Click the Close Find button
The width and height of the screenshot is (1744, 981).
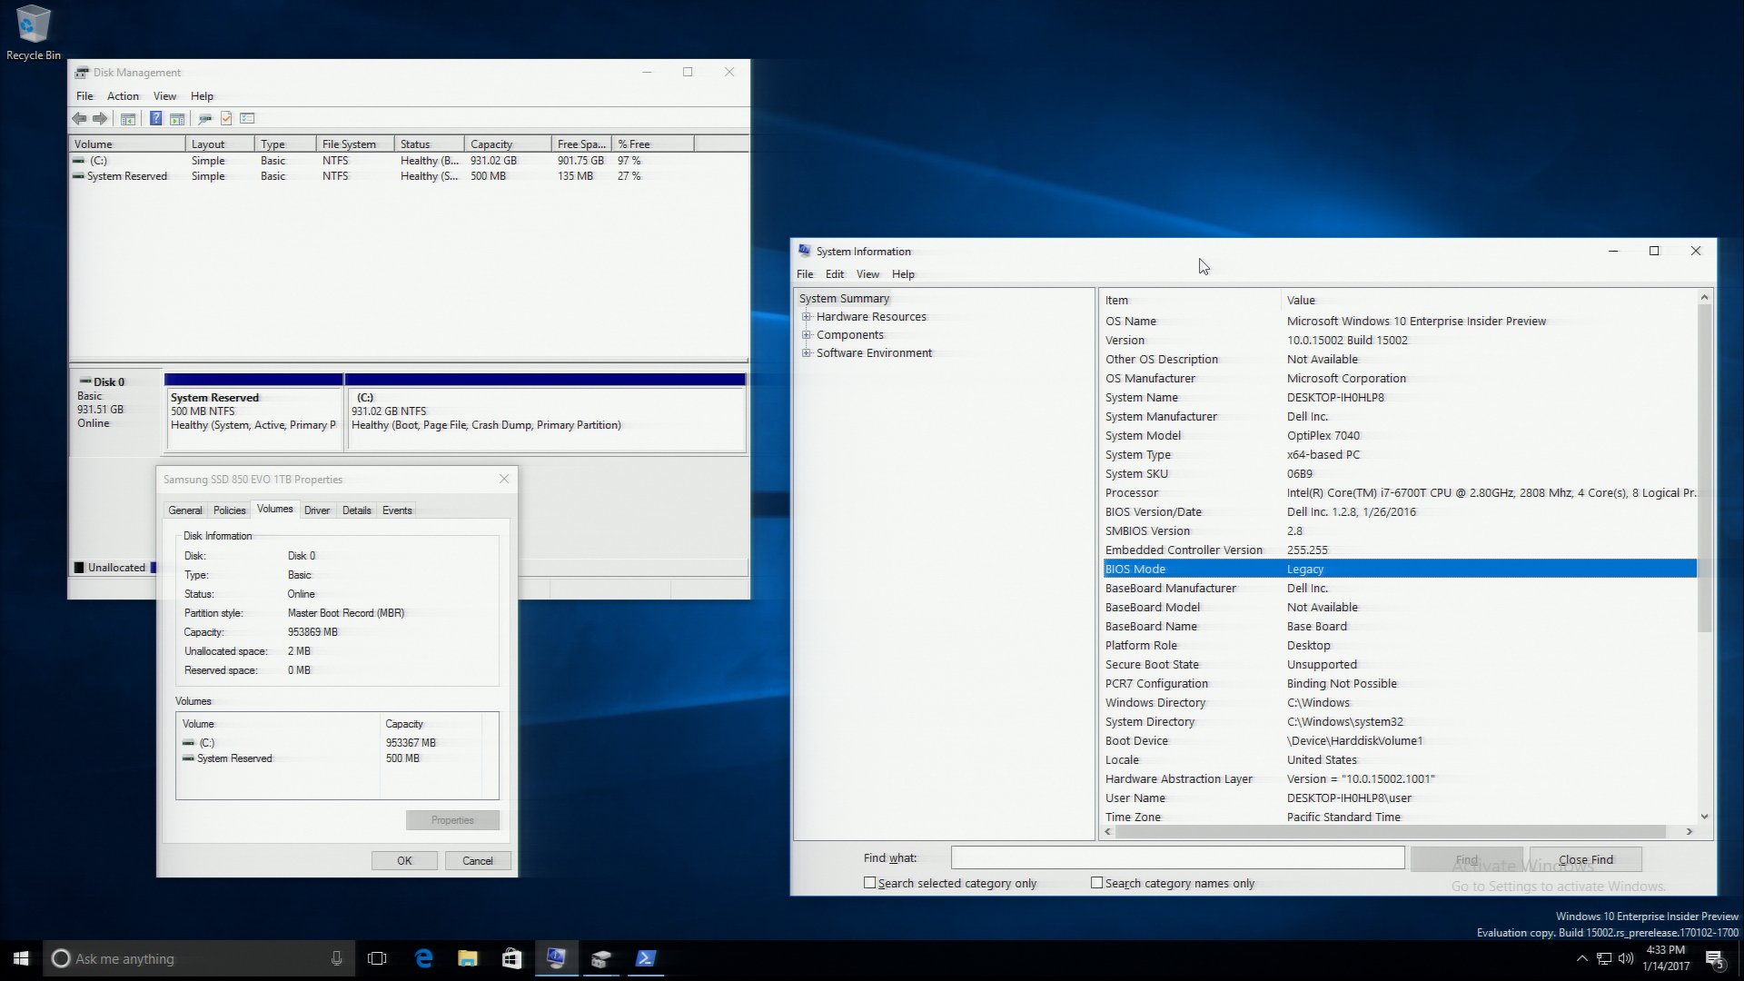pos(1585,859)
